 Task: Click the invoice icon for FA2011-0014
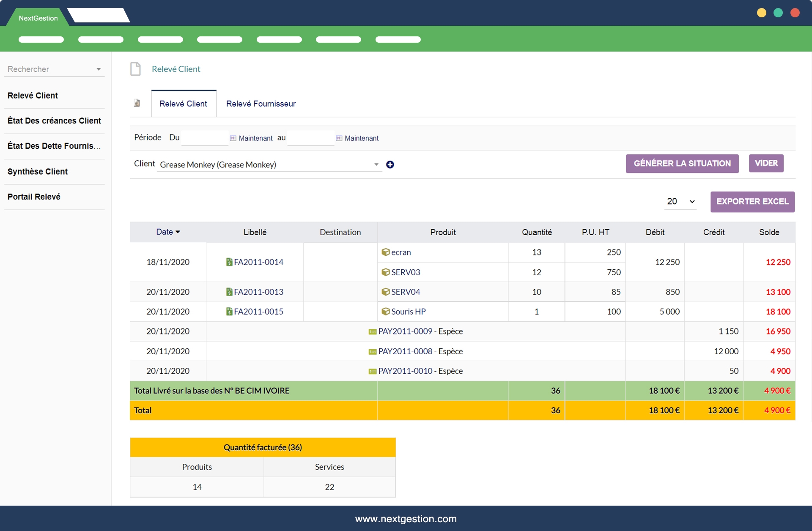[229, 262]
